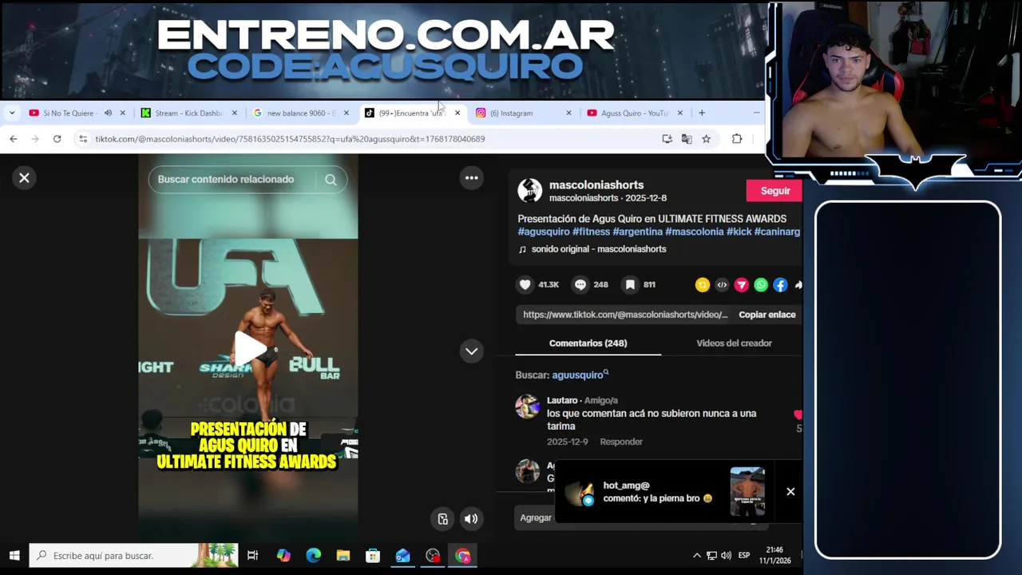
Task: Mute the video with speaker icon
Action: tap(471, 519)
